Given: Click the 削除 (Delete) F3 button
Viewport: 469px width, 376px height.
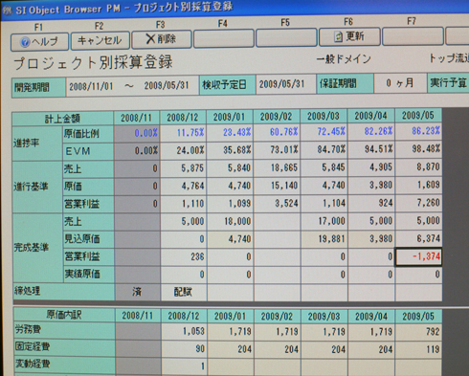Looking at the screenshot, I should (x=162, y=39).
